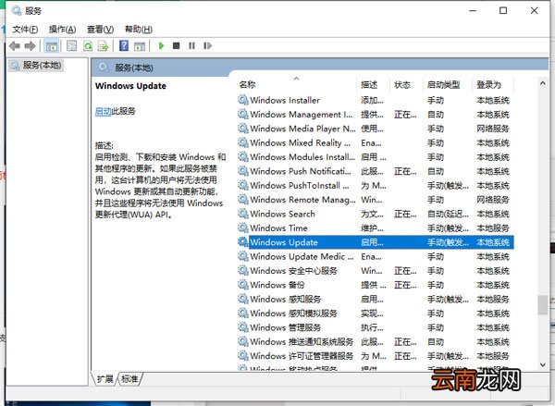Viewport: 555px width, 406px height.
Task: Click scroll-up arrow of services list
Action: click(x=542, y=83)
